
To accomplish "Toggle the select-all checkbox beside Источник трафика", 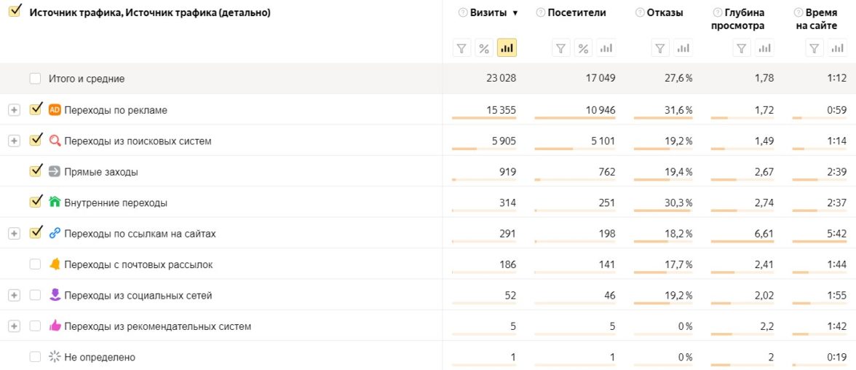I will [14, 12].
